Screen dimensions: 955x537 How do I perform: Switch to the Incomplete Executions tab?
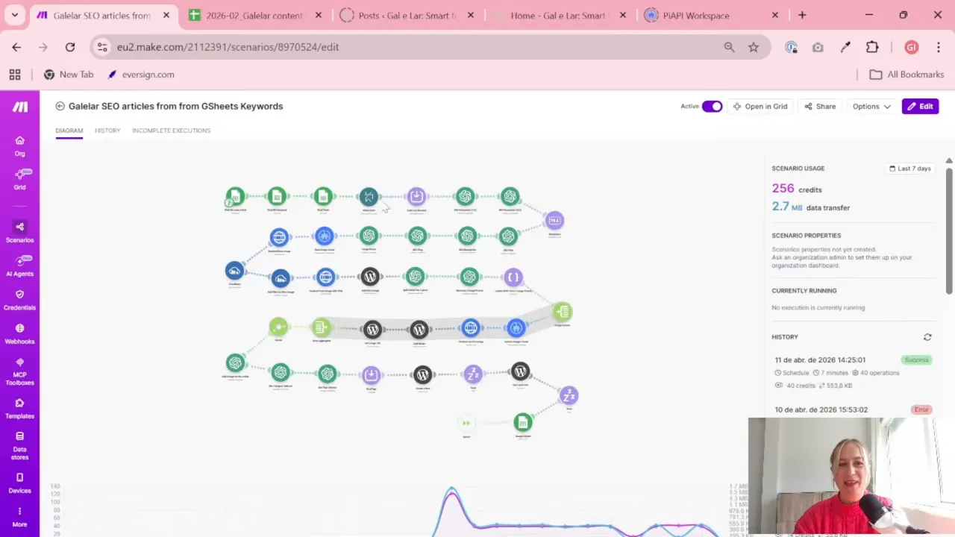click(172, 131)
